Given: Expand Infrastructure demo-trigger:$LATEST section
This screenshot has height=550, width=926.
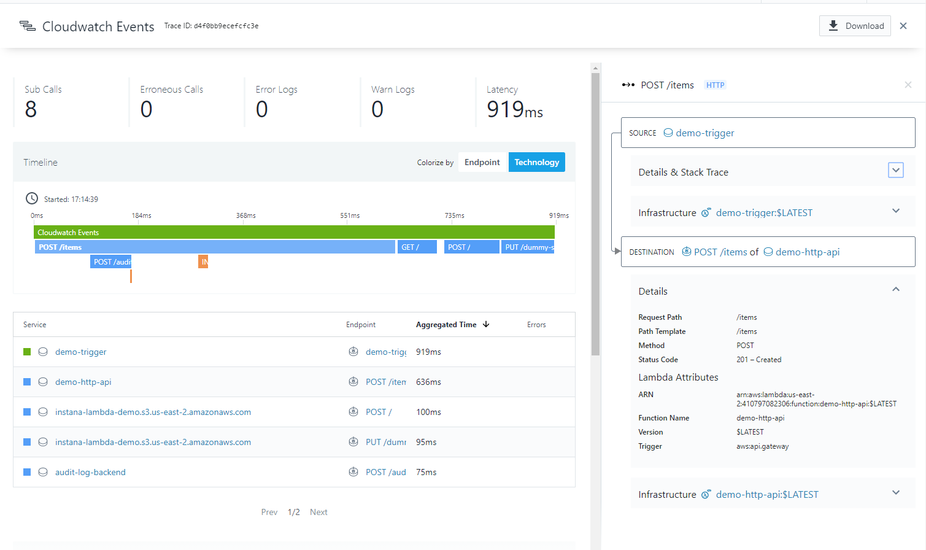Looking at the screenshot, I should [x=896, y=211].
